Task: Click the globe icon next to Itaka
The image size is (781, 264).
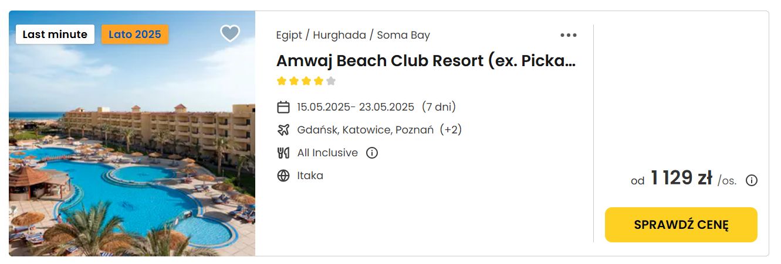Action: point(283,176)
